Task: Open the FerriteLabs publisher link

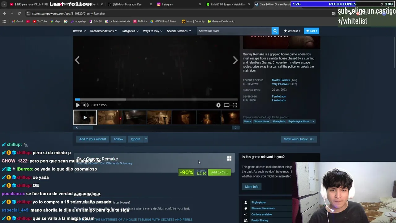Action: click(x=279, y=100)
